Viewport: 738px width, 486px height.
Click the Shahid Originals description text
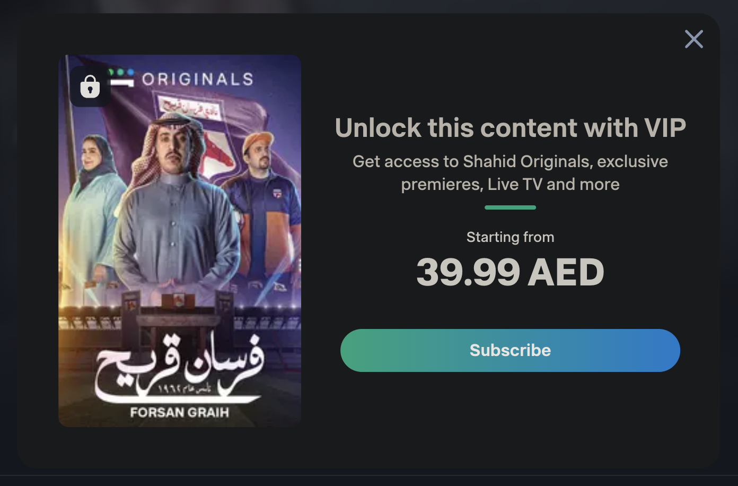(x=510, y=173)
